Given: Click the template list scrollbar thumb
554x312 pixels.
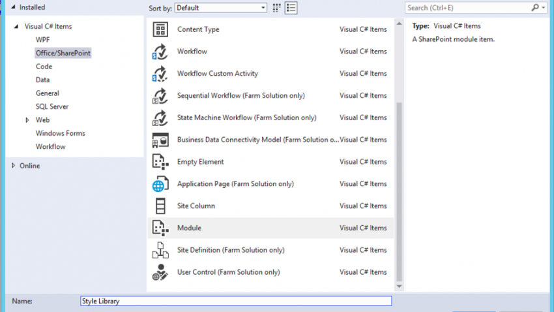Looking at the screenshot, I should pos(400,192).
